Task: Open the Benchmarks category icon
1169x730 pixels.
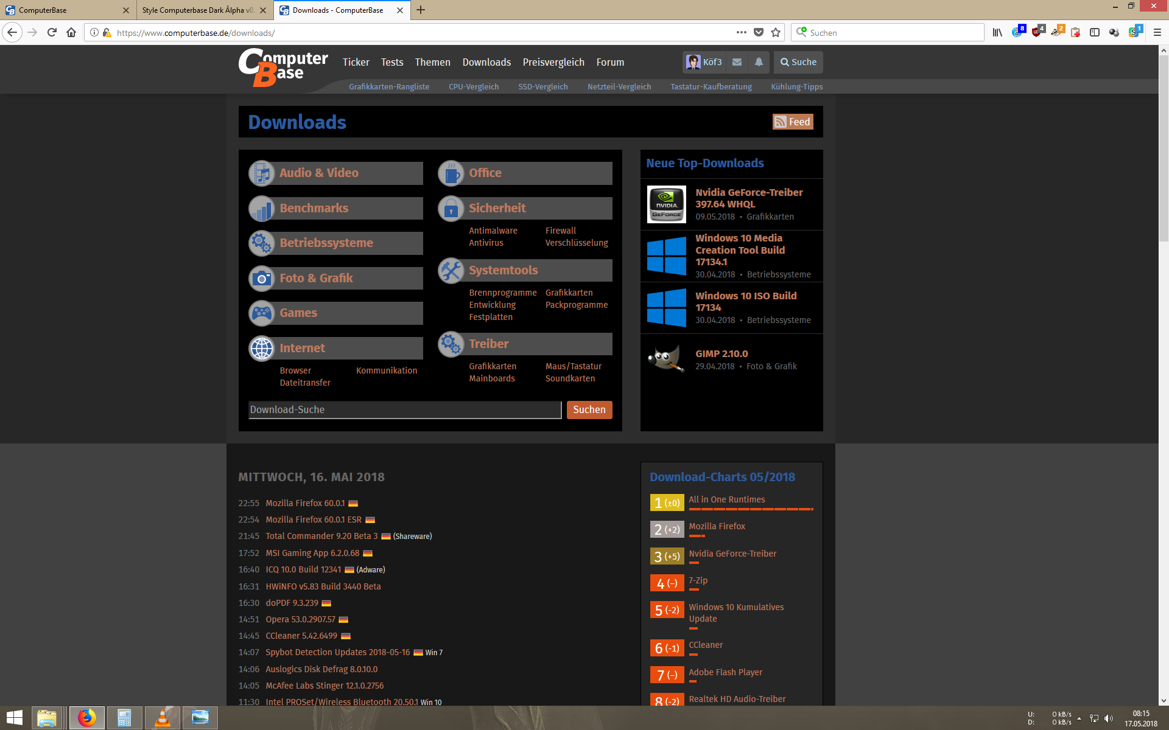Action: click(262, 209)
